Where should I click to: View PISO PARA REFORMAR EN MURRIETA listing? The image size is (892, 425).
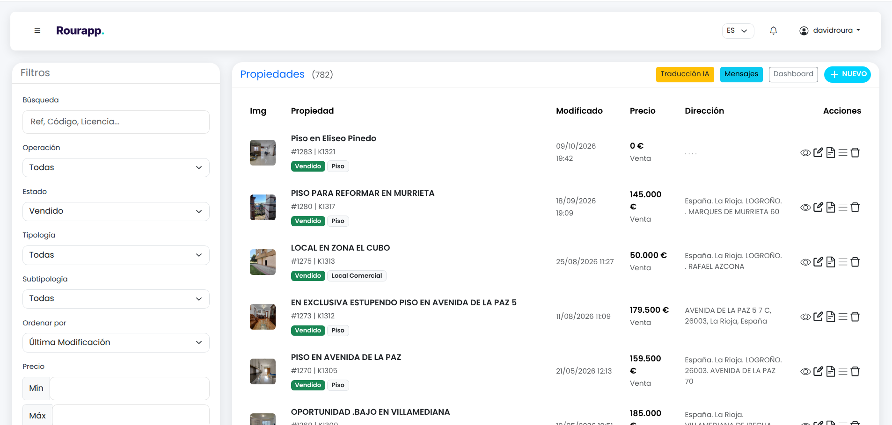pyautogui.click(x=805, y=208)
